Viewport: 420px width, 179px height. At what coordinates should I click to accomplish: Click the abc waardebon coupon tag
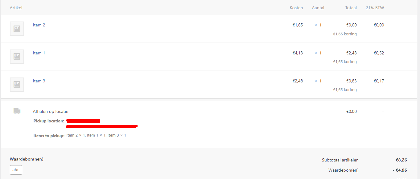16,169
